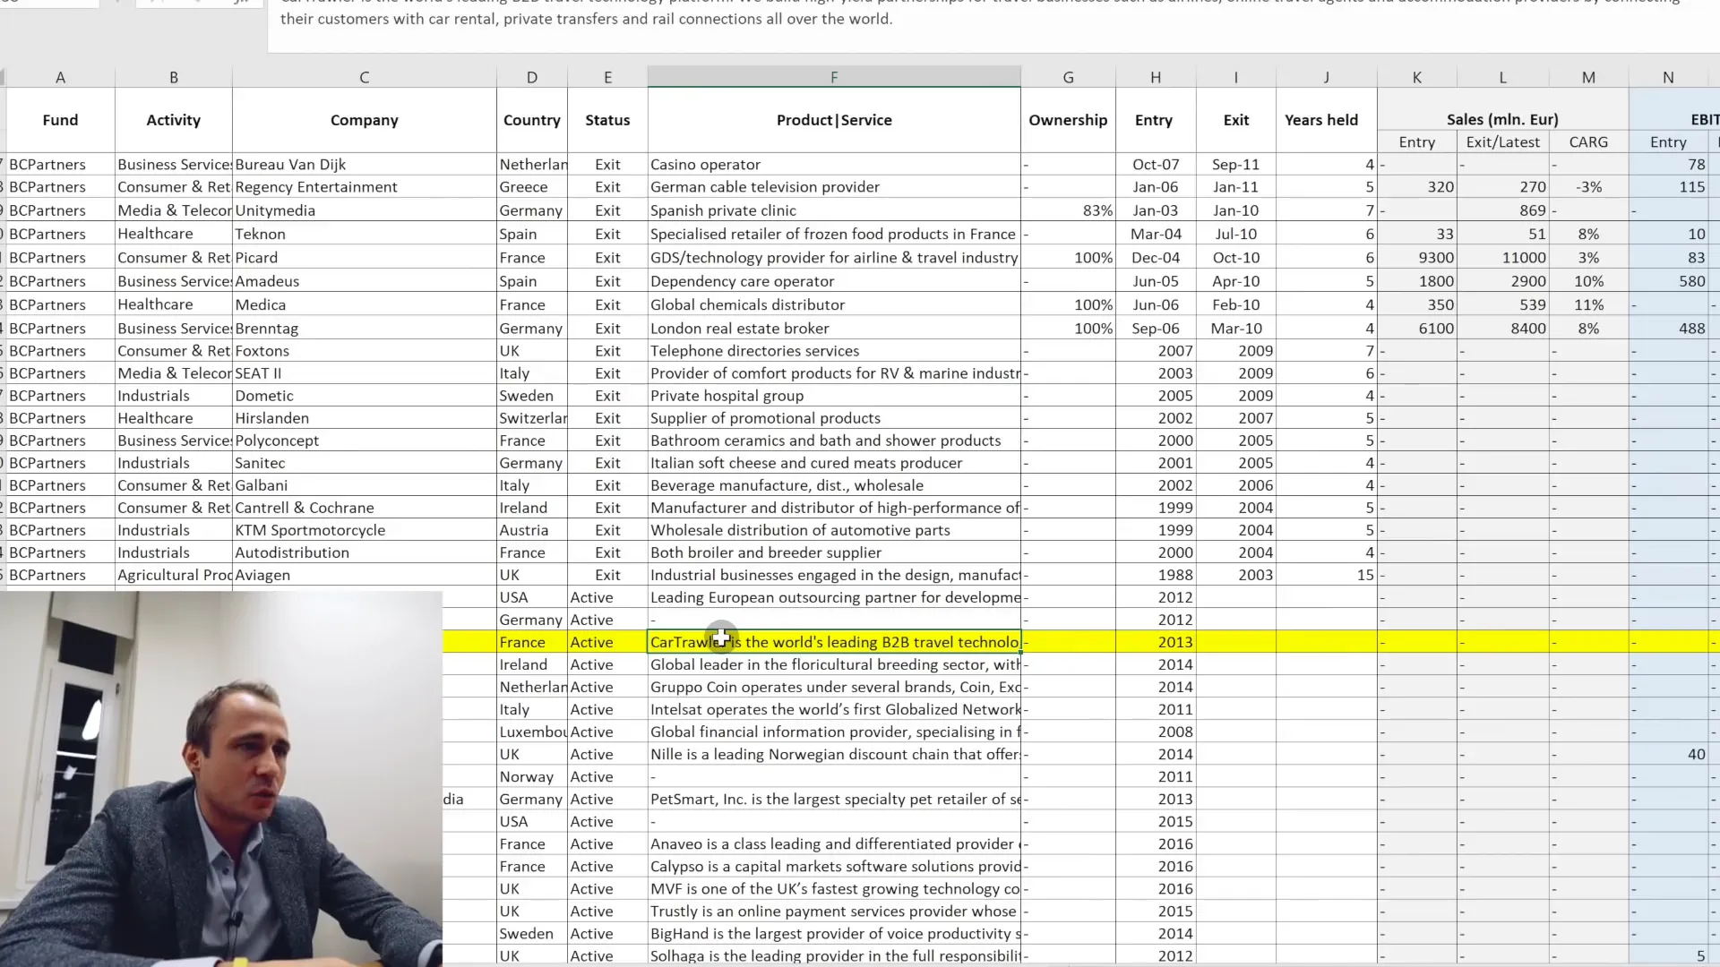
Task: Select column J Years Held header
Action: (x=1320, y=119)
